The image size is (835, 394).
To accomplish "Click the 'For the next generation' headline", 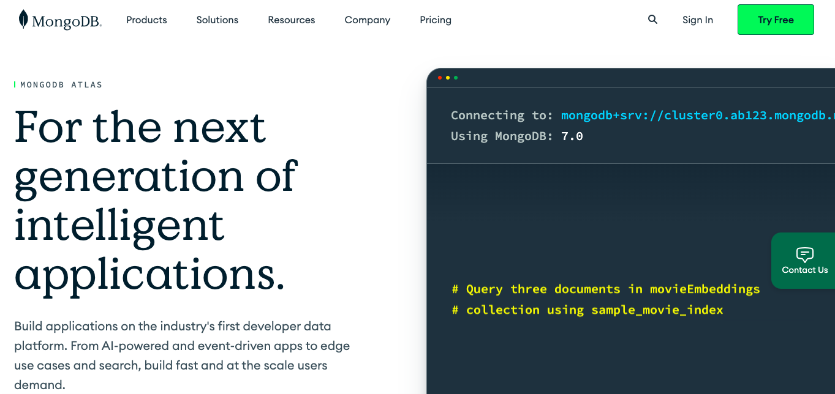I will [156, 200].
